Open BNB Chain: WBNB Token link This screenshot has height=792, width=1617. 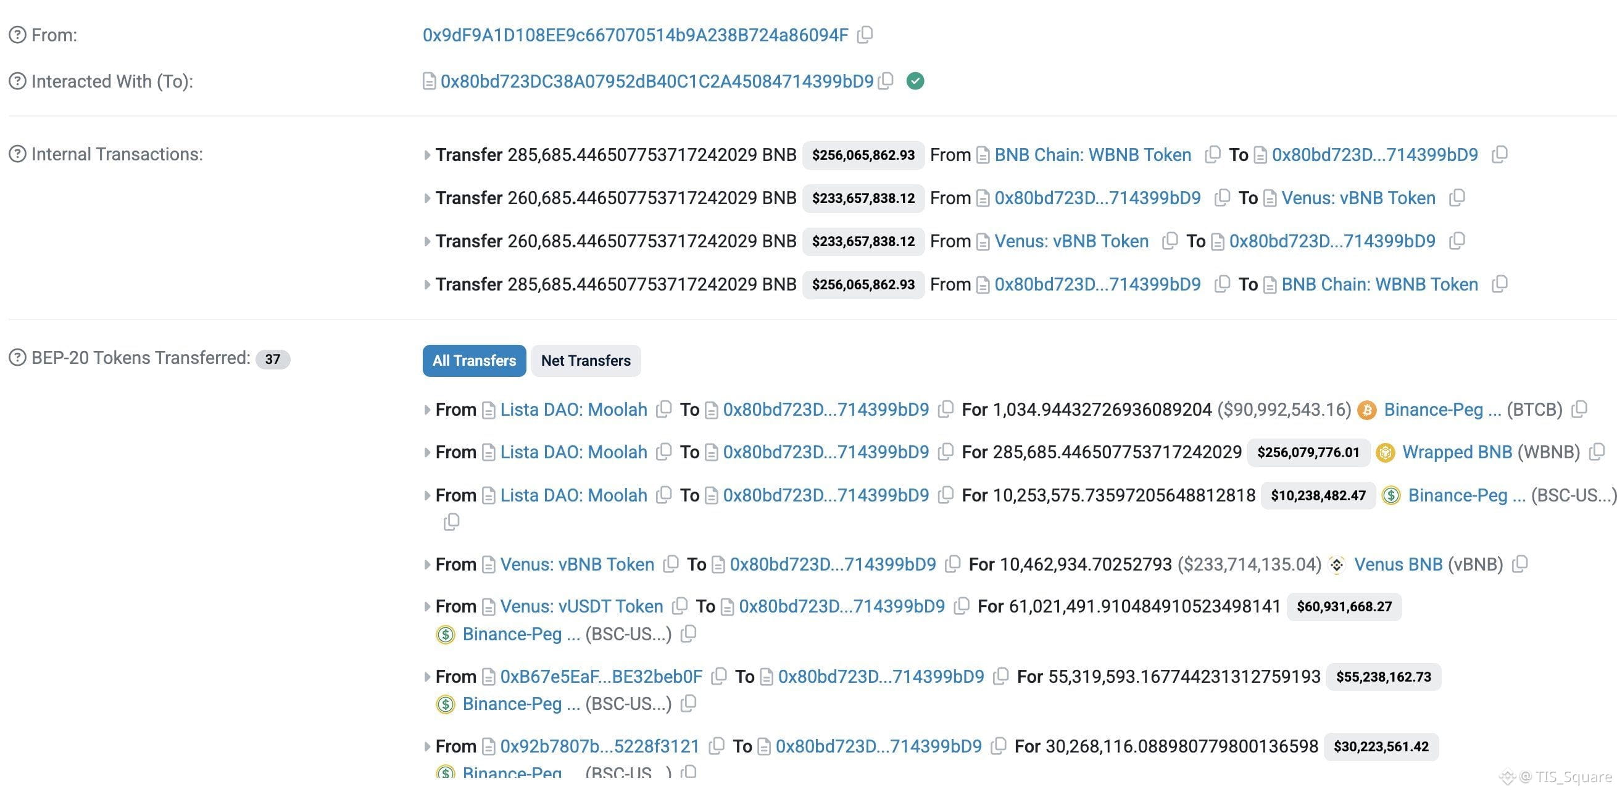[1092, 155]
